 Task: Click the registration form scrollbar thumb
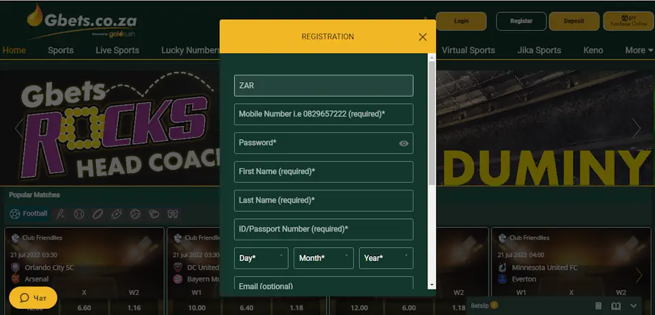[431, 123]
